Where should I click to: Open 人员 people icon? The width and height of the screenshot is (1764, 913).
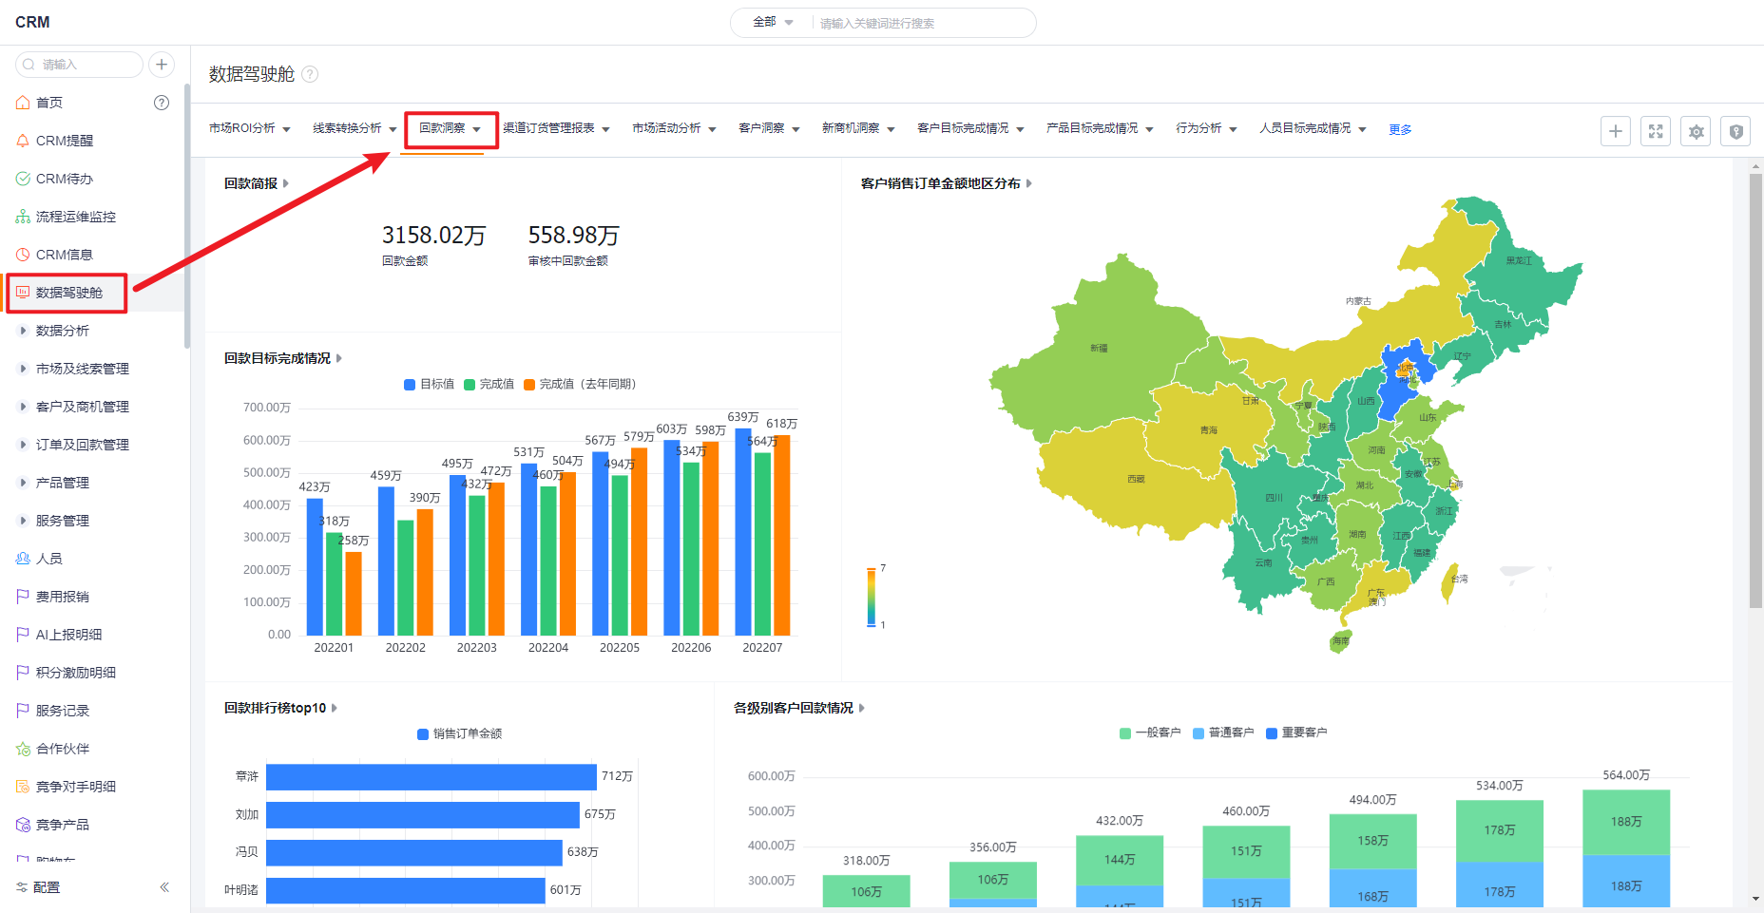tap(23, 559)
